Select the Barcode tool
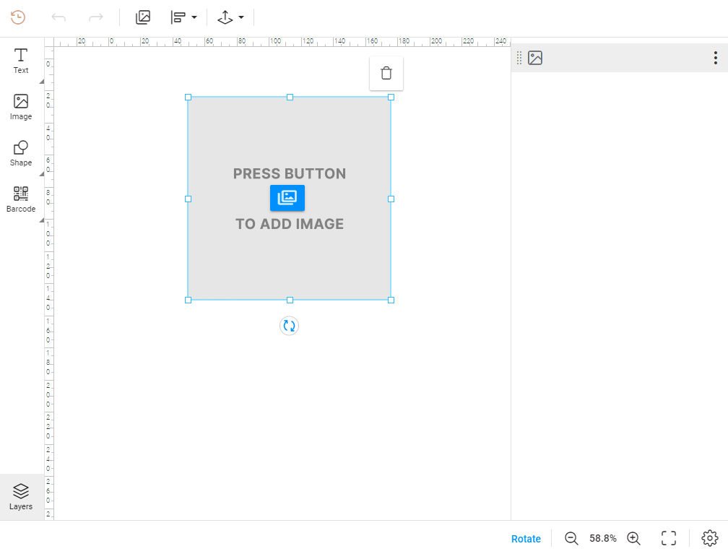 point(21,199)
